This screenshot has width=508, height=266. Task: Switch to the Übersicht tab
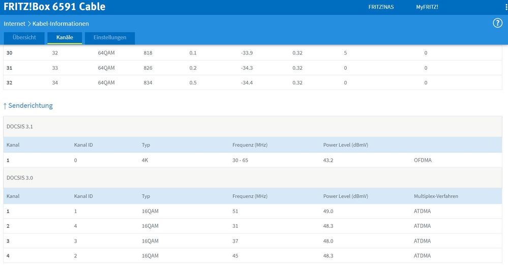click(24, 38)
